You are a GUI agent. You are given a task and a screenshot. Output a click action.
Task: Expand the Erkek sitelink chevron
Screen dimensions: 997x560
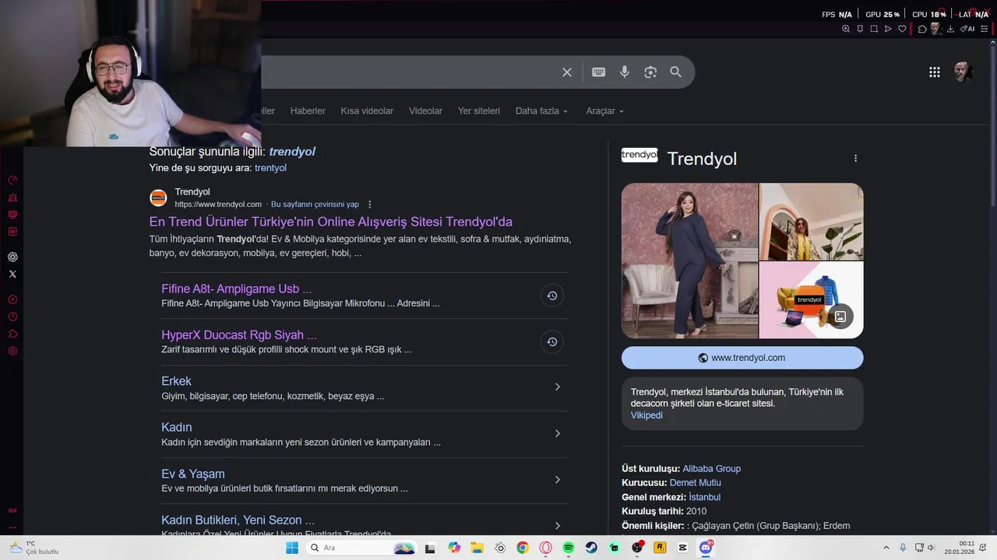click(x=557, y=387)
